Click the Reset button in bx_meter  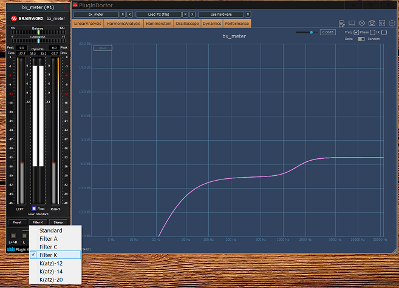point(17,223)
